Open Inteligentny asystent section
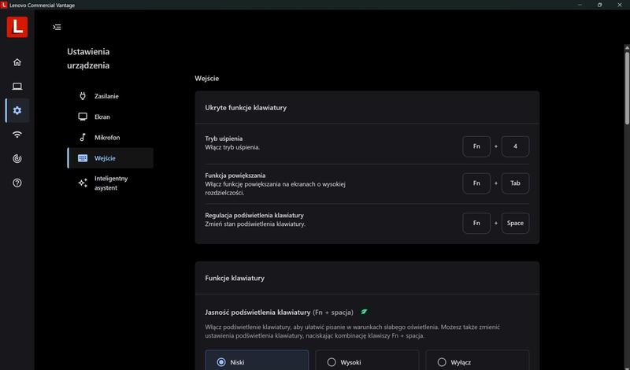Image resolution: width=630 pixels, height=370 pixels. coord(110,183)
